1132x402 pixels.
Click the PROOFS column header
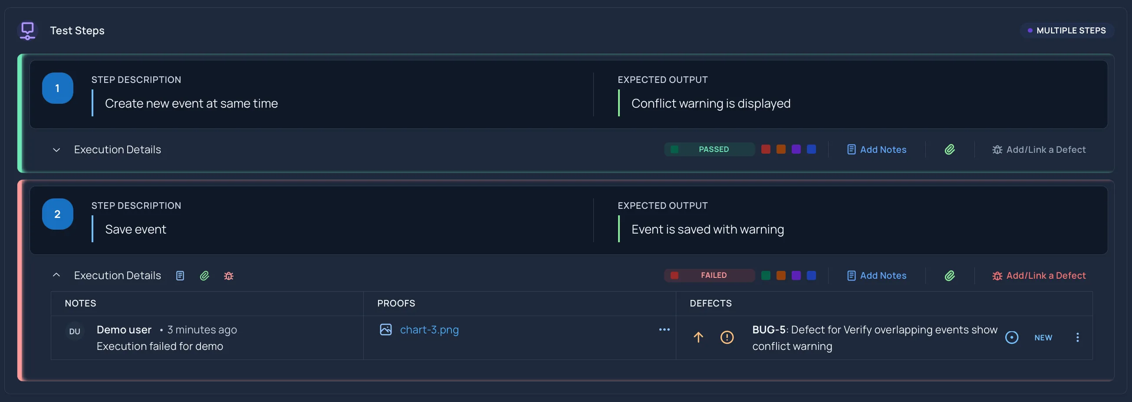396,303
